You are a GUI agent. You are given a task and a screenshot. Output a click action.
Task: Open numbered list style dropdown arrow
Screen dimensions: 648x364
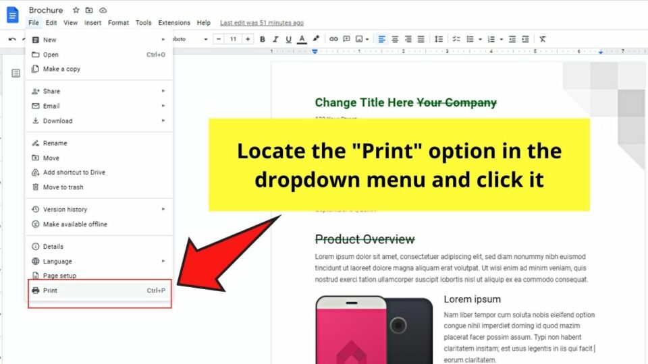tap(502, 40)
